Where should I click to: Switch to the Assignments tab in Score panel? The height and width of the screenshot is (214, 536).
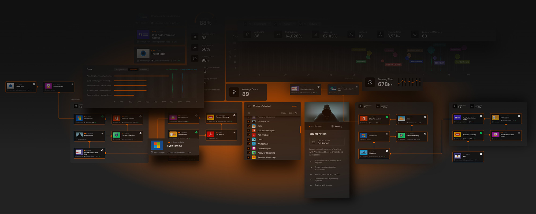[x=121, y=70]
